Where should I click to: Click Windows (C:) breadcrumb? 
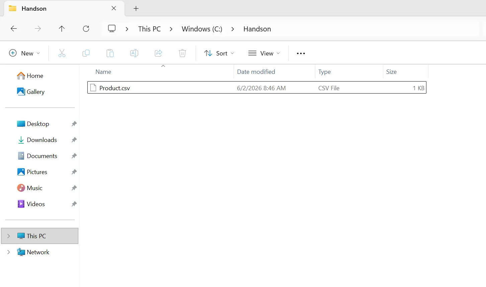click(x=202, y=29)
